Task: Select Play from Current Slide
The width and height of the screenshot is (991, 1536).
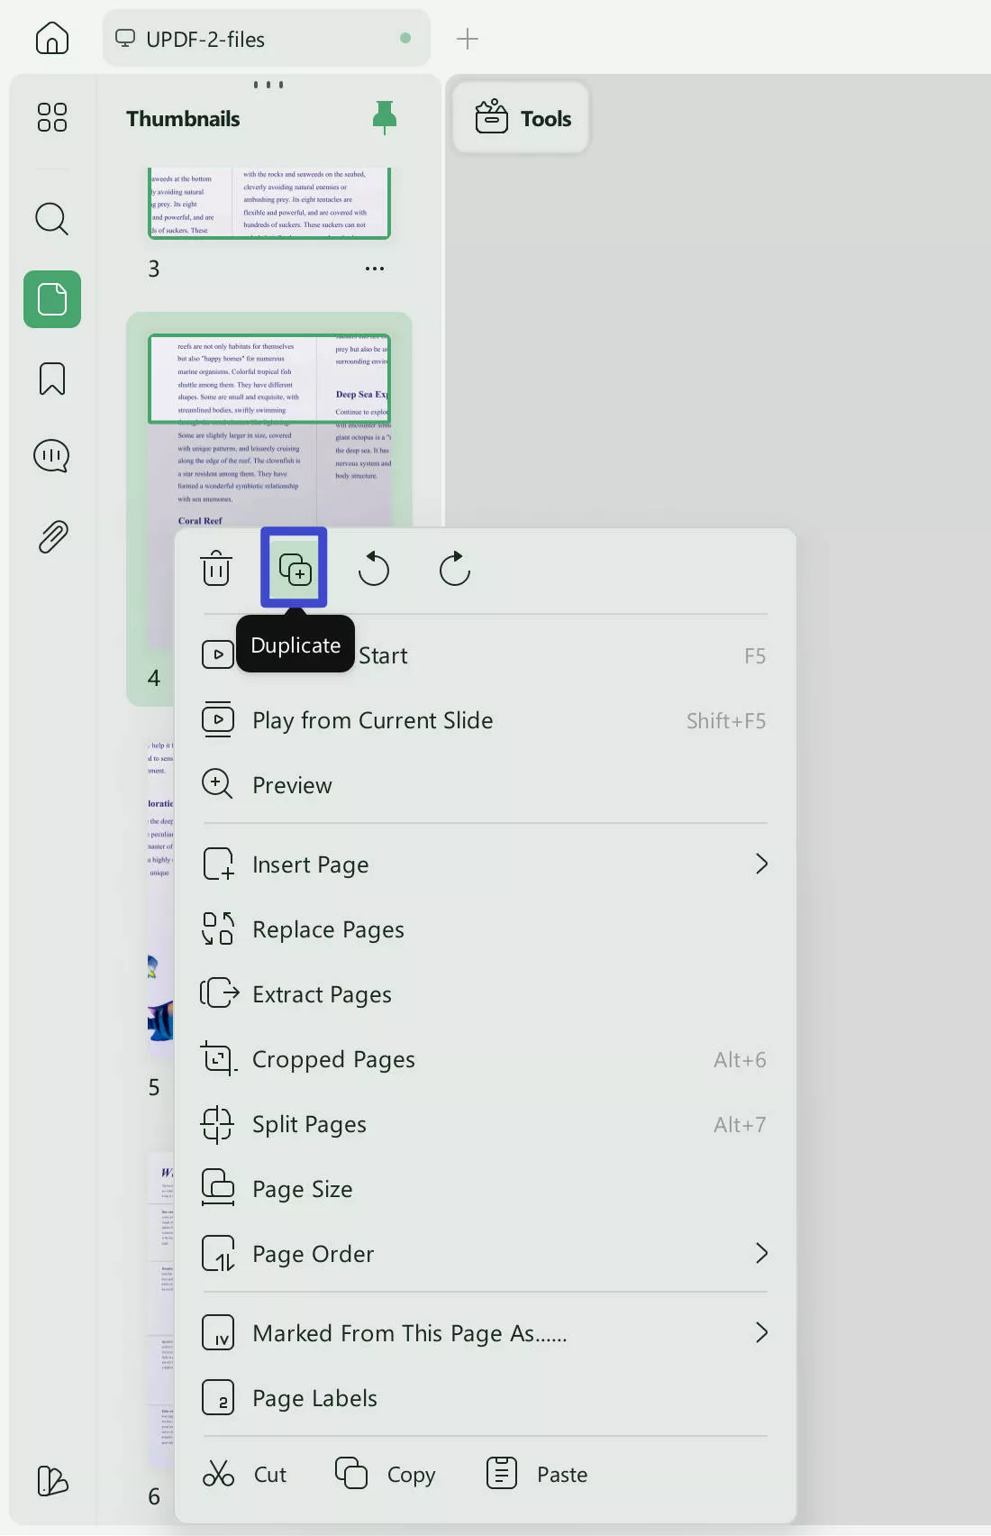Action: pos(372,720)
